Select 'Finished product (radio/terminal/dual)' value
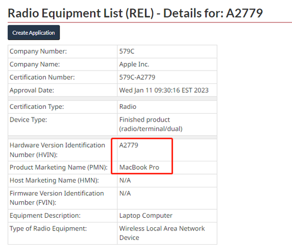 click(x=151, y=124)
